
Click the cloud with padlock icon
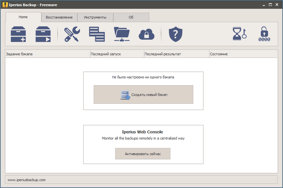pos(147,34)
